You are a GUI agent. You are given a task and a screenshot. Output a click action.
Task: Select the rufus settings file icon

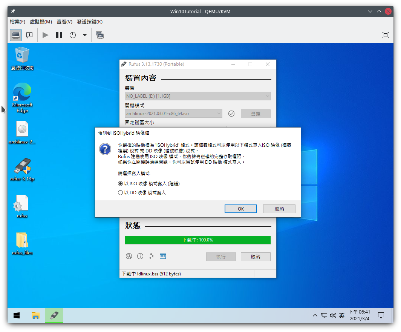(22, 207)
